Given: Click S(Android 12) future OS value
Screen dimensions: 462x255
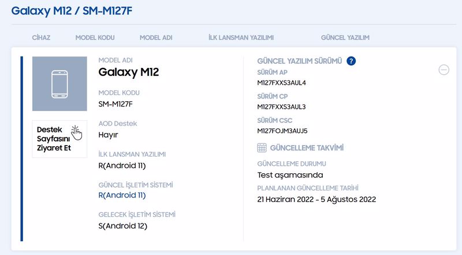Looking at the screenshot, I should [x=122, y=226].
